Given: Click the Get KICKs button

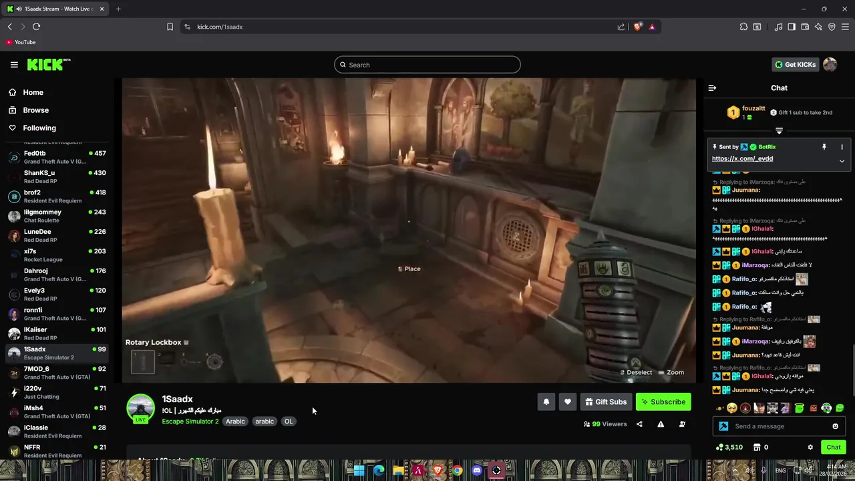Looking at the screenshot, I should (795, 65).
